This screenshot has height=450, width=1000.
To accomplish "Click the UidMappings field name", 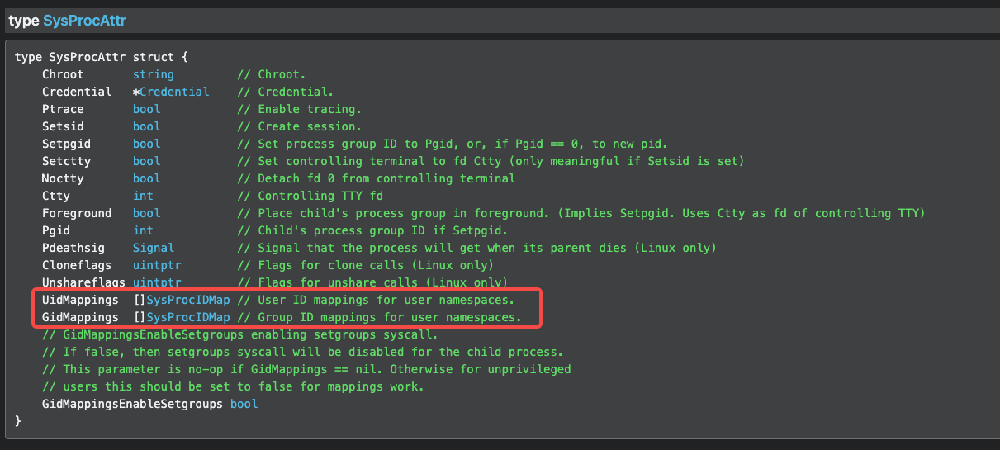I will coord(80,300).
